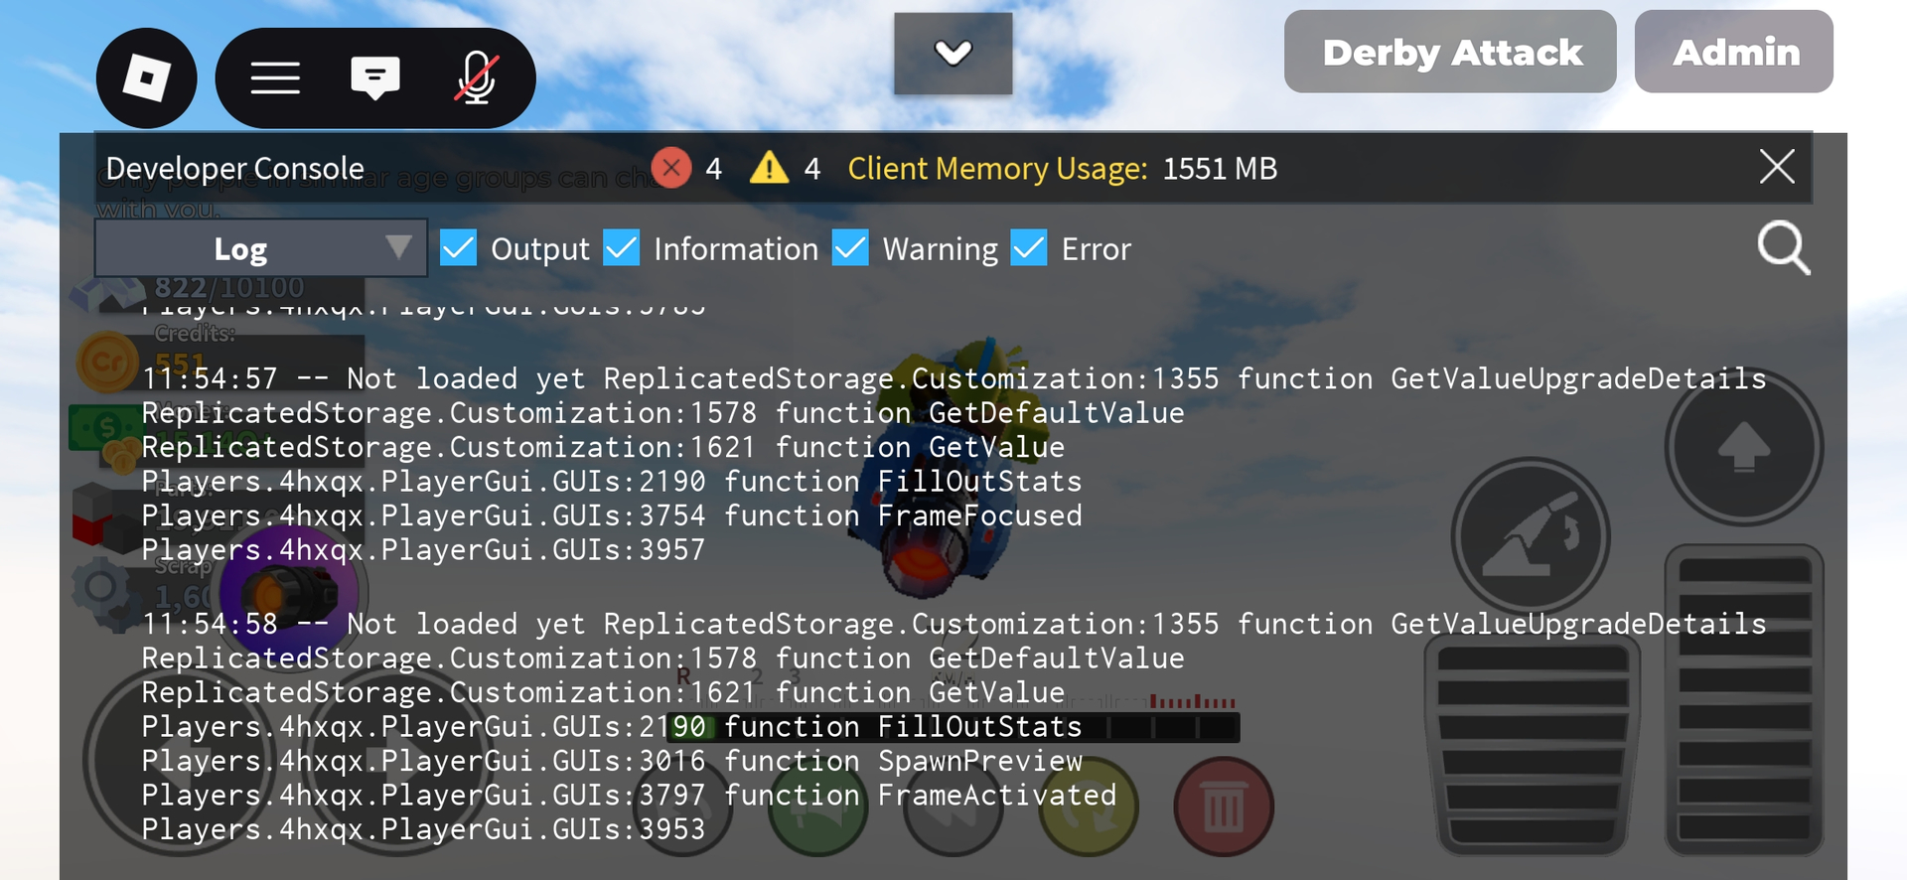The image size is (1907, 880).
Task: Toggle the Information checkbox
Action: (622, 248)
